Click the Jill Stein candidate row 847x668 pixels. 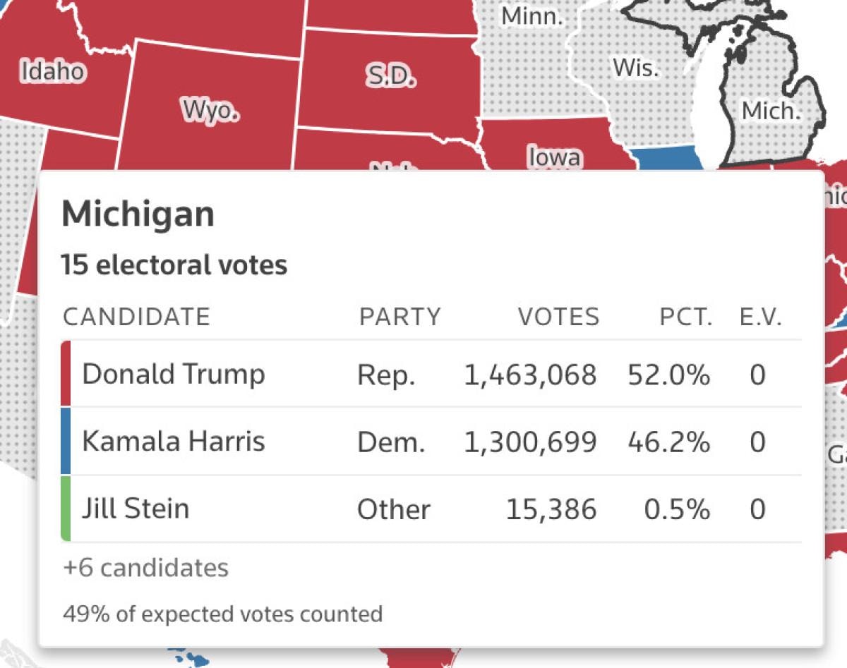pyautogui.click(x=431, y=509)
